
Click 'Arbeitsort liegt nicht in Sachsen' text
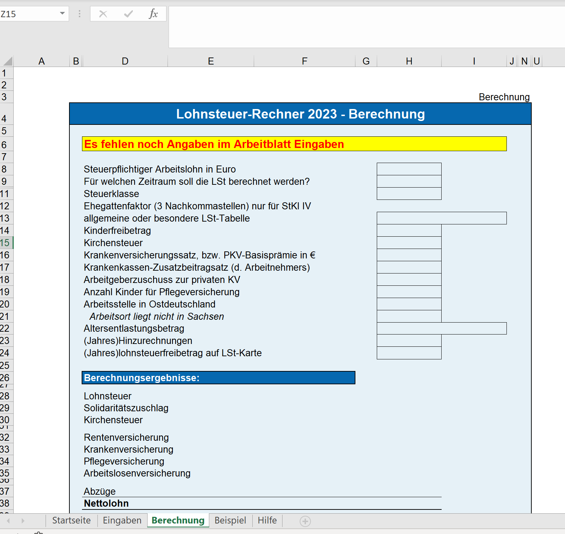click(x=157, y=316)
